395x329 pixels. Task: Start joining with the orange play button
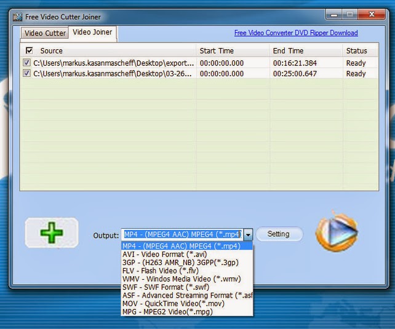point(337,231)
